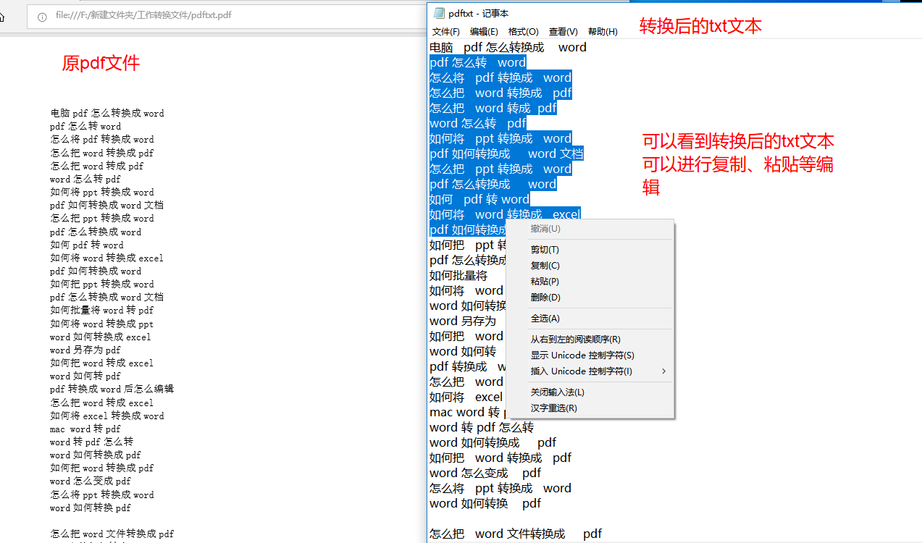Click Notepad line word 如何转换成 pdf
The image size is (922, 543).
[493, 442]
